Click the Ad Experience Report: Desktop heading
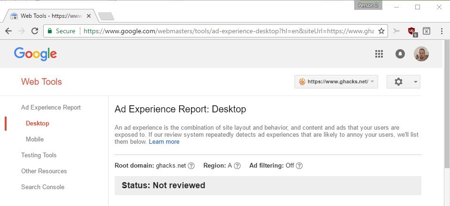Viewport: 450px width, 206px height. [180, 109]
